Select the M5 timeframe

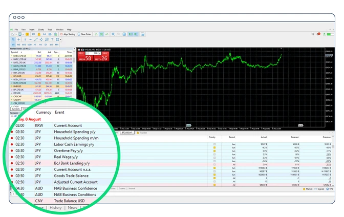(x=18, y=45)
